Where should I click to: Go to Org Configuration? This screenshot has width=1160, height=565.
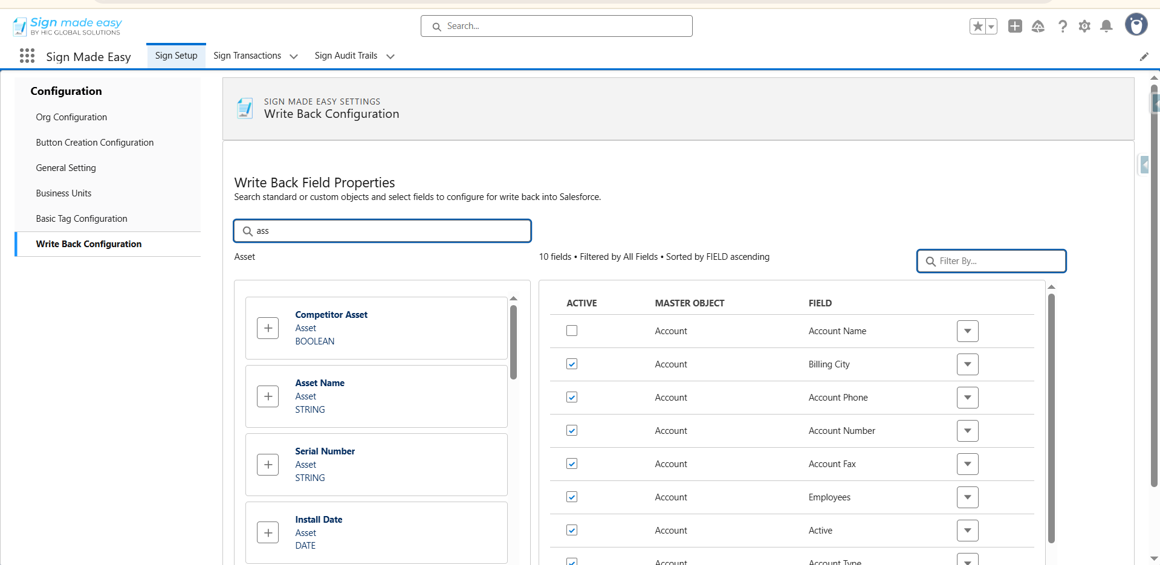pos(71,117)
